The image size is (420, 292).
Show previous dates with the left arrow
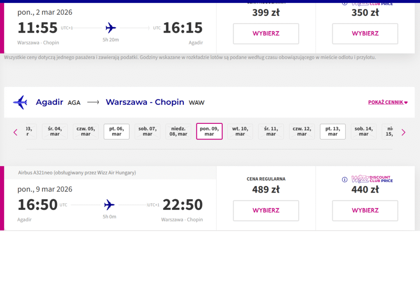[x=16, y=132]
